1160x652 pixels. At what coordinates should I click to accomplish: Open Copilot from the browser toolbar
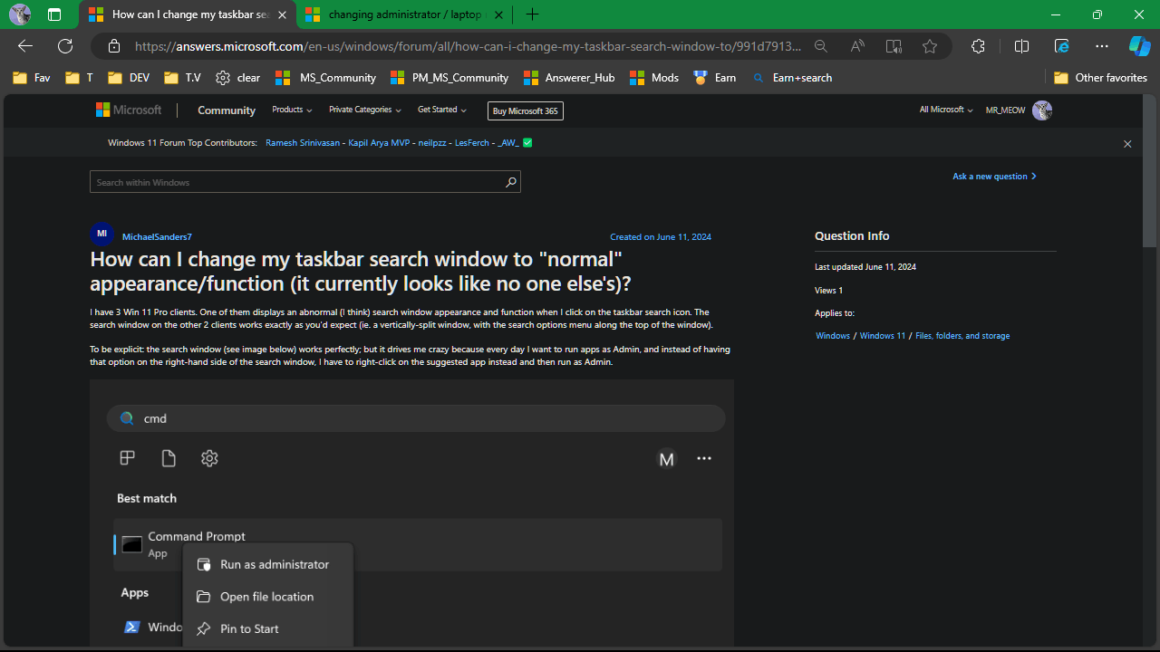pyautogui.click(x=1139, y=46)
